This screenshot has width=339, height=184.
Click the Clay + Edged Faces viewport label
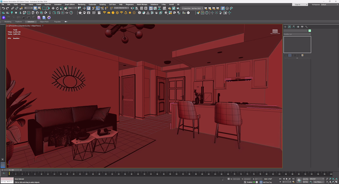coord(34,26)
